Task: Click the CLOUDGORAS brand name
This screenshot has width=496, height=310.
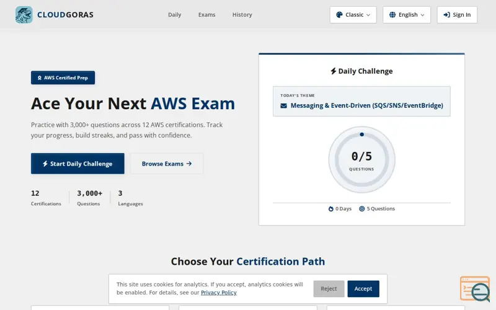Action: click(x=65, y=15)
